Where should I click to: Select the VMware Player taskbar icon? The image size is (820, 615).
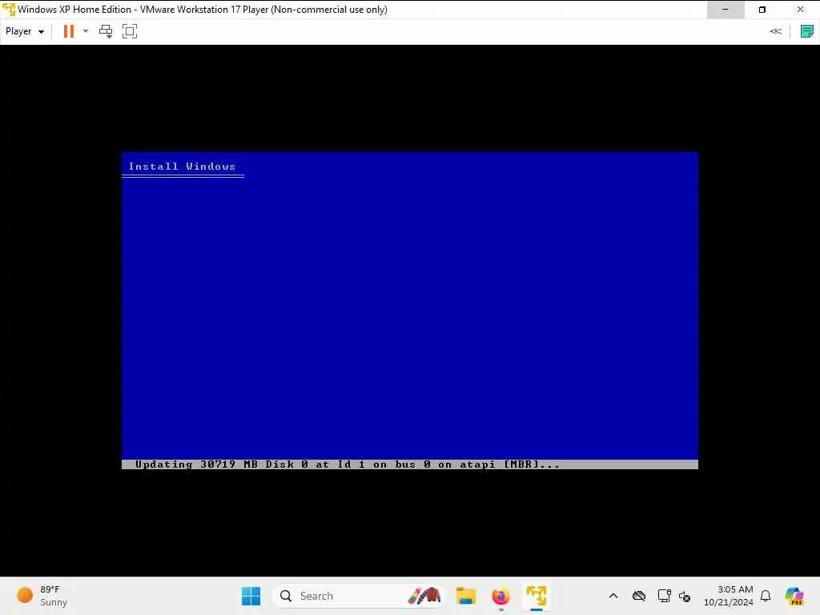coord(537,596)
